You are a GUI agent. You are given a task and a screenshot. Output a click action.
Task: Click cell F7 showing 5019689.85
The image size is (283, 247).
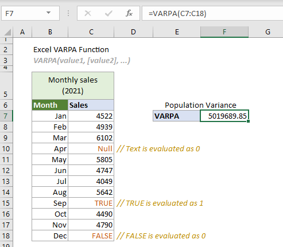click(224, 116)
